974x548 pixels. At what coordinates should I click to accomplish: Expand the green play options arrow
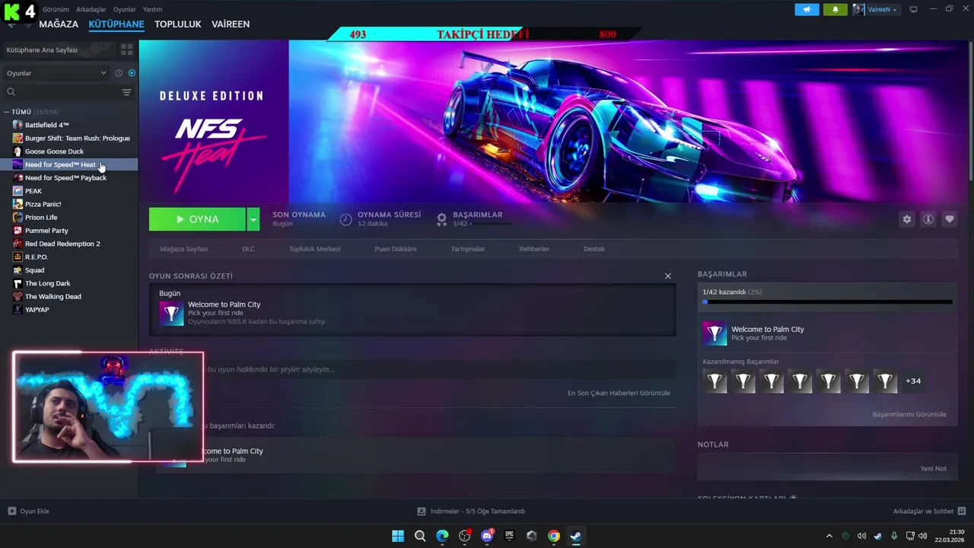tap(253, 219)
